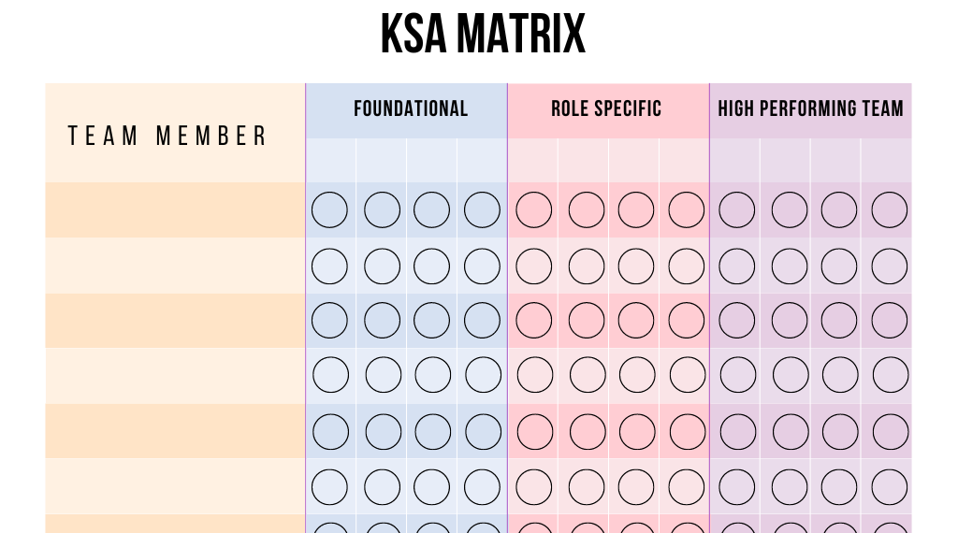Select third Role Specific circle in third row

(636, 320)
